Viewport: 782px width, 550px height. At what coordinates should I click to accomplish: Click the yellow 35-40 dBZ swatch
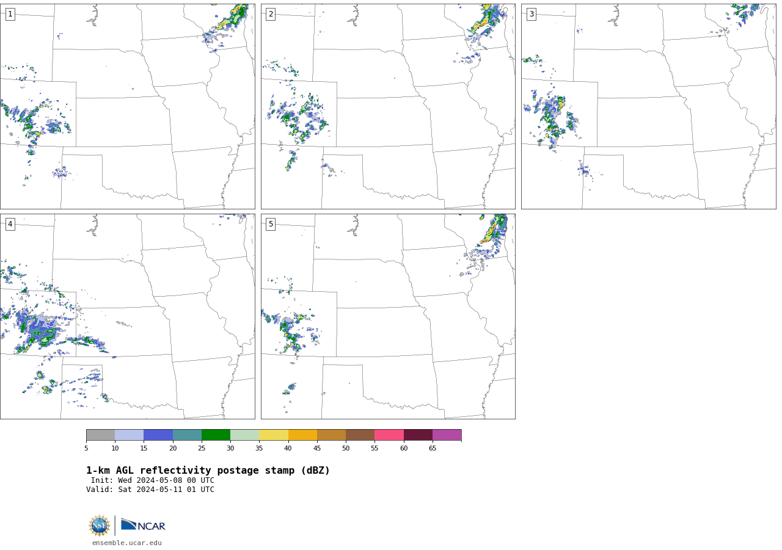(x=274, y=435)
